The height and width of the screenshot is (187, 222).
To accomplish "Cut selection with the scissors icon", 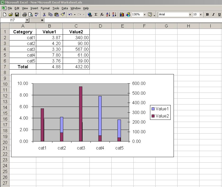I will coord(44,15).
